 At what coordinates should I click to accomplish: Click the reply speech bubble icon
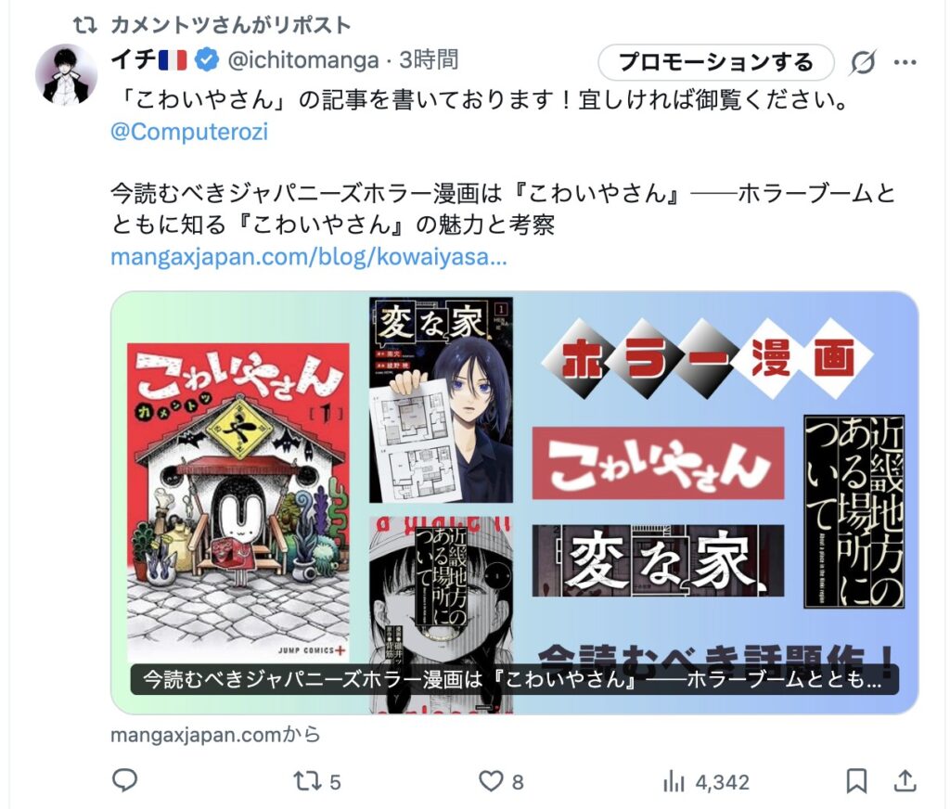click(x=125, y=780)
